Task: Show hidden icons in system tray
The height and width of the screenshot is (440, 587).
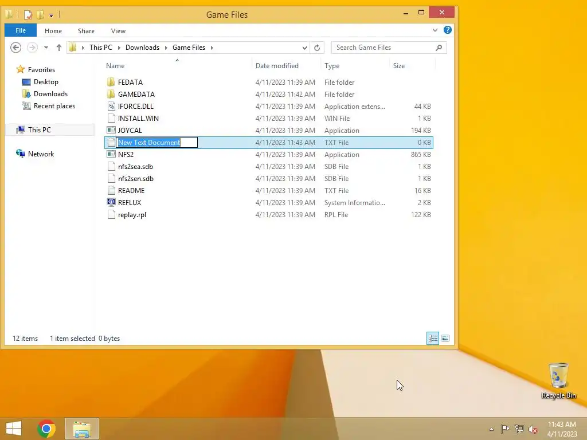Action: click(491, 429)
